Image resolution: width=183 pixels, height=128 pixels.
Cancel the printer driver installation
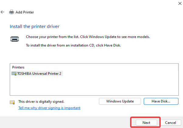coord(170,122)
